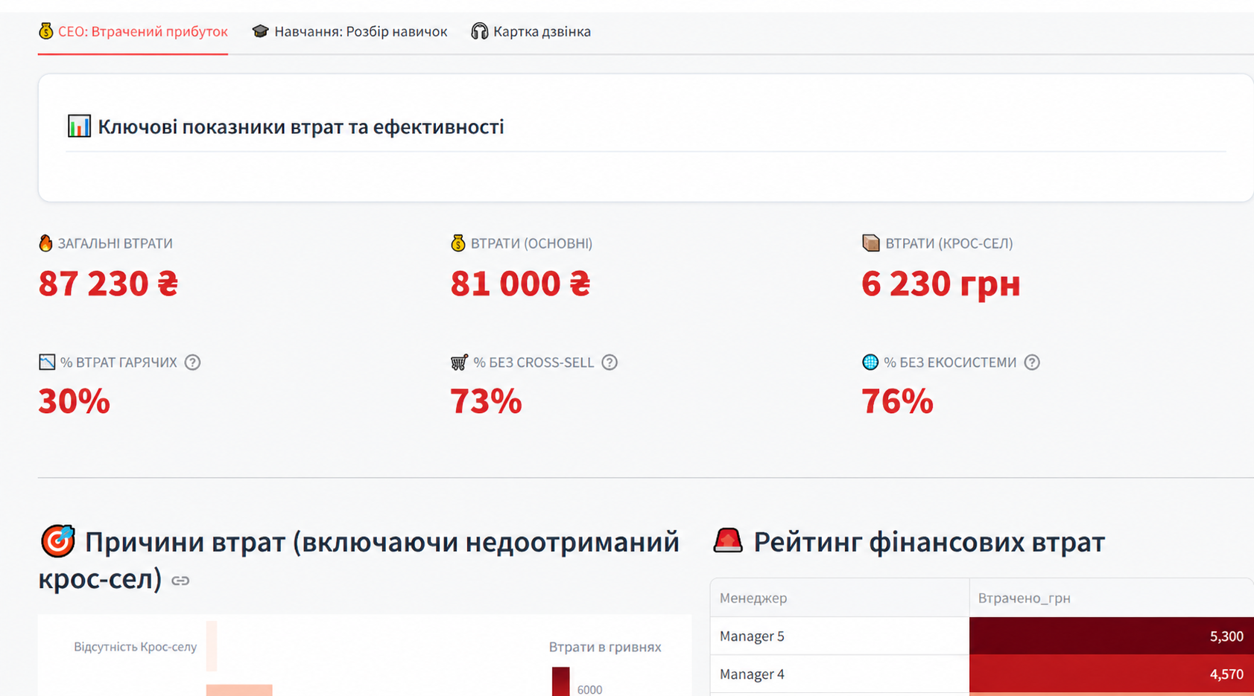The image size is (1254, 696).
Task: Click the declining chart icon near % Втрат гарячих
Action: click(45, 363)
